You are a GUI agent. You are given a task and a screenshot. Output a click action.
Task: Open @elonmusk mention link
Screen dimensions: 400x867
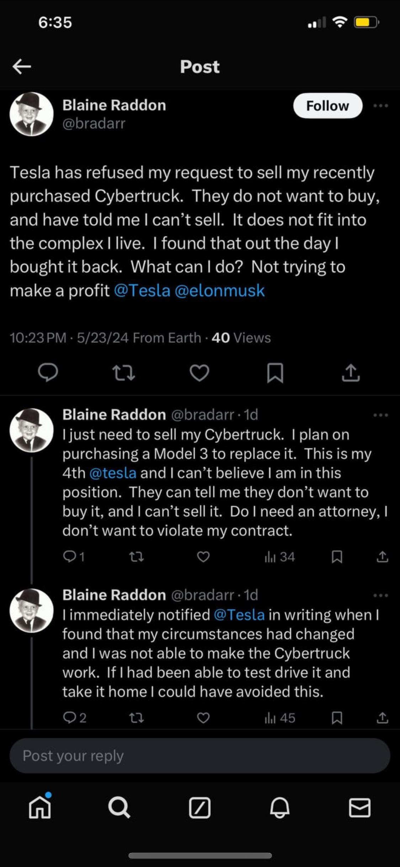coord(220,291)
